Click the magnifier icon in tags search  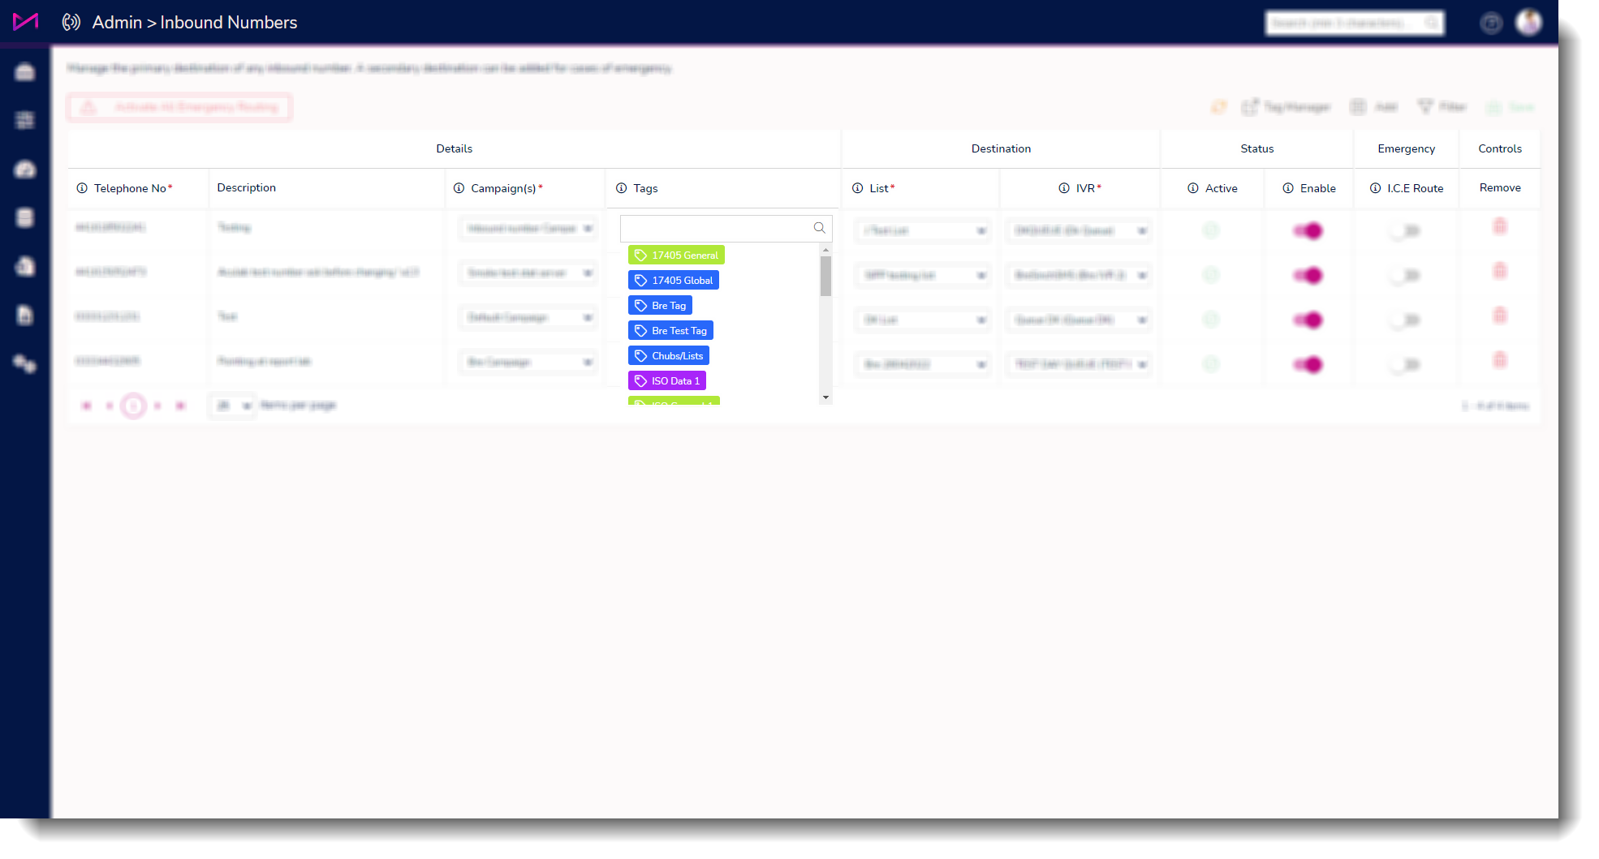819,228
